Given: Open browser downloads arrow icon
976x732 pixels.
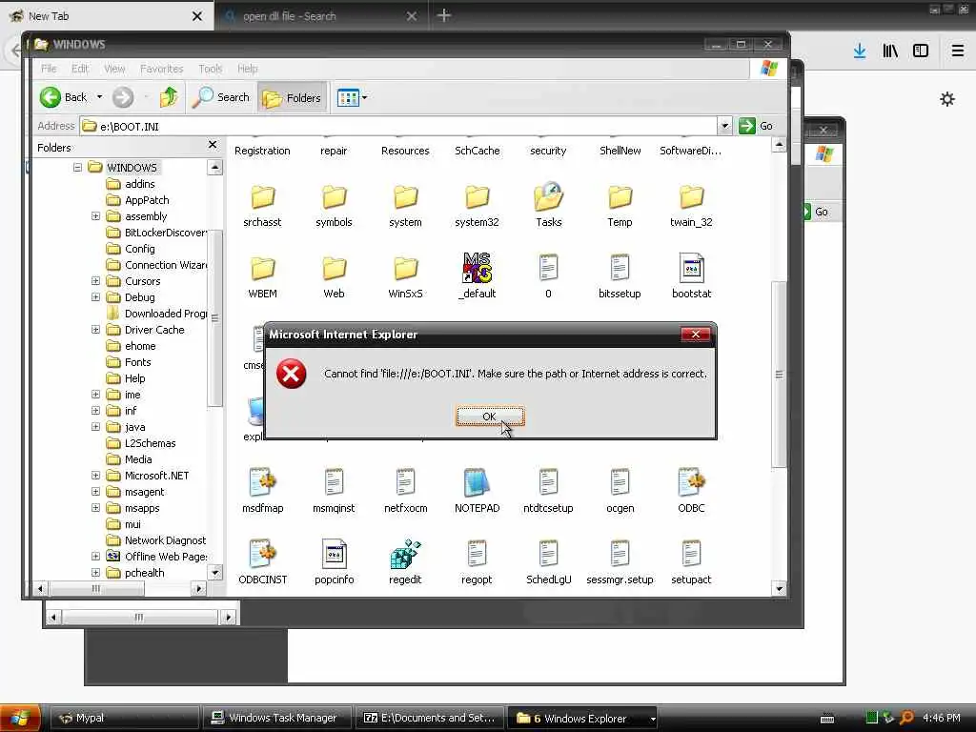Looking at the screenshot, I should [x=860, y=51].
